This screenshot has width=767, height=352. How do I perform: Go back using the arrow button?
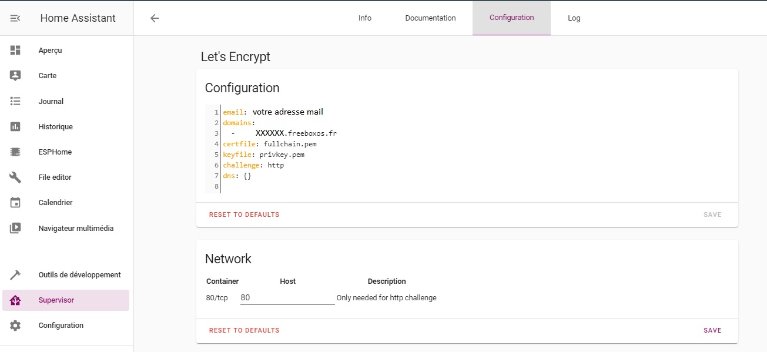tap(155, 18)
